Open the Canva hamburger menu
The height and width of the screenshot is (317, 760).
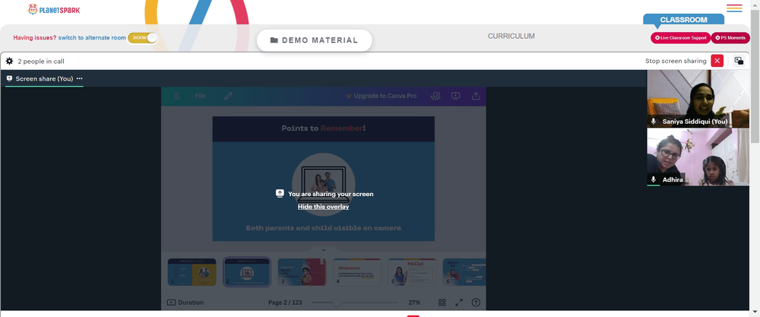click(x=176, y=96)
